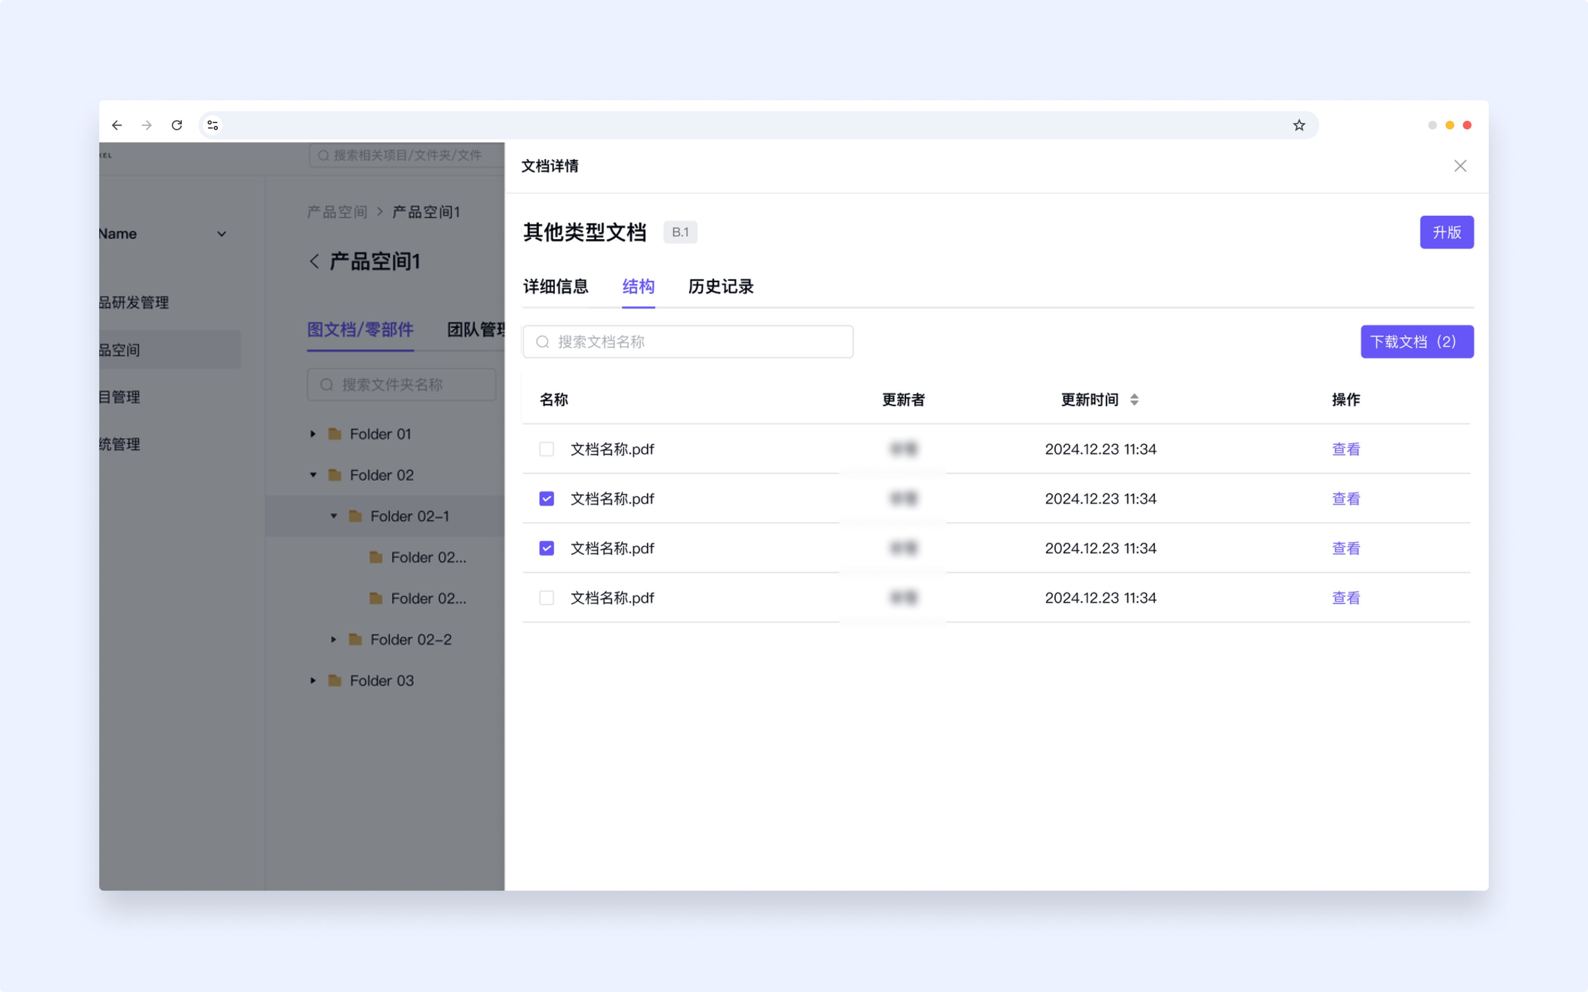Image resolution: width=1588 pixels, height=992 pixels.
Task: Click the Folder 01 label
Action: pyautogui.click(x=380, y=434)
